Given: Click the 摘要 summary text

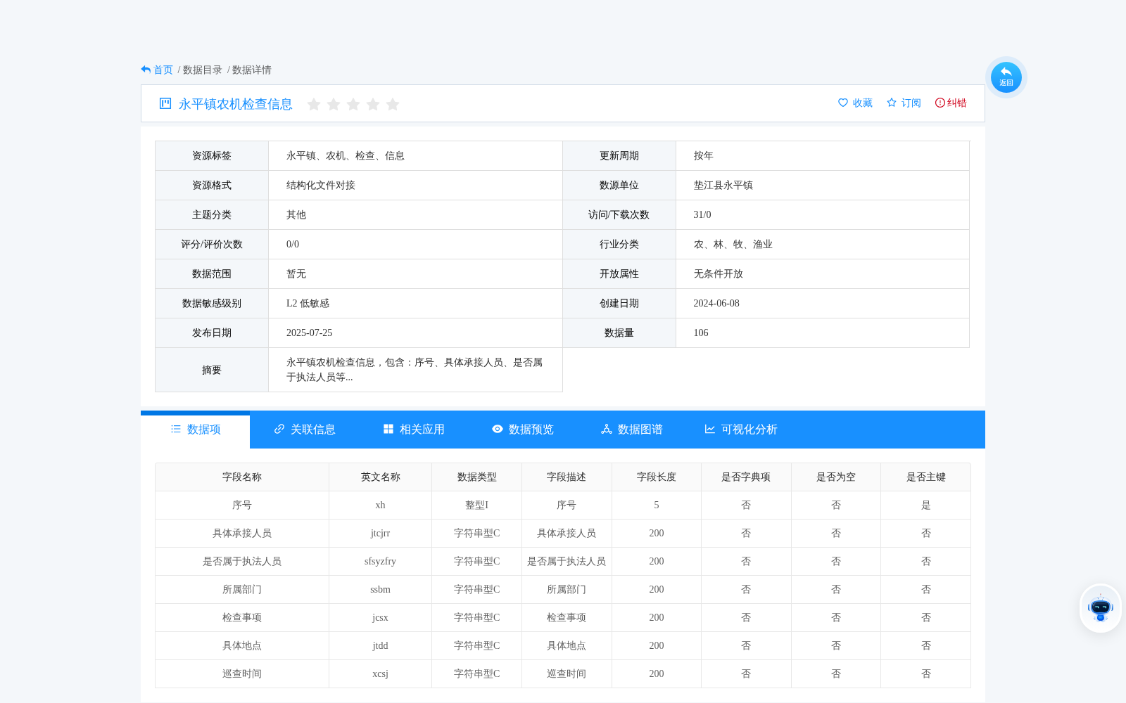Looking at the screenshot, I should click(415, 370).
